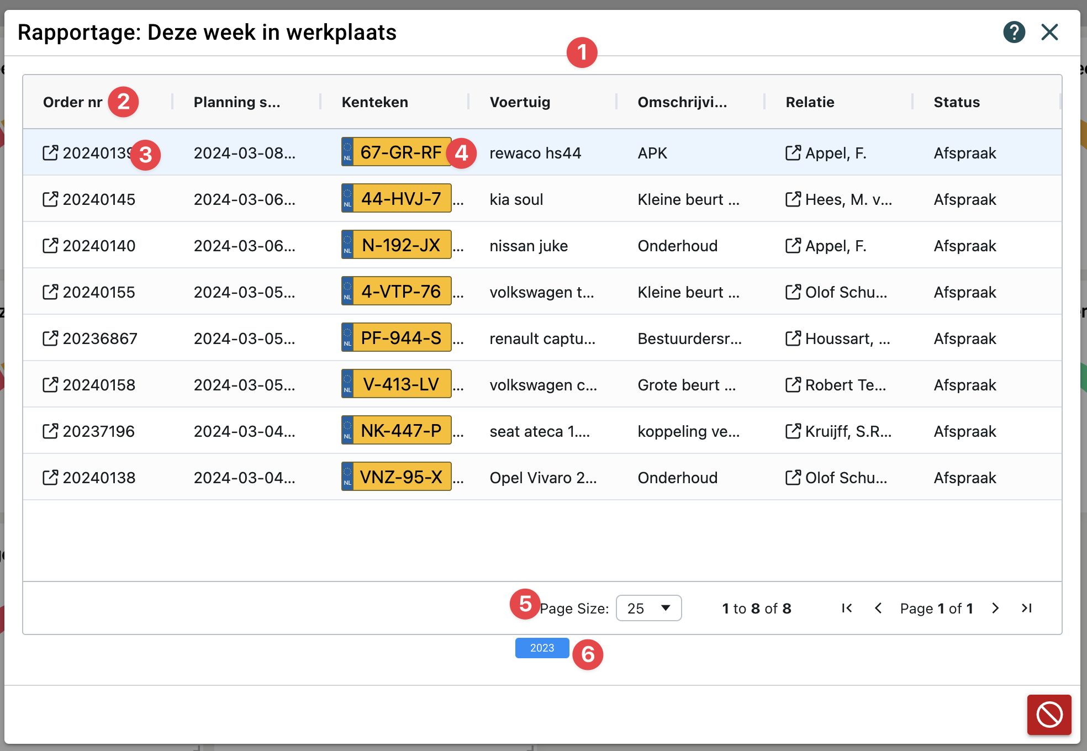Screen dimensions: 1087x751
Task: Open relation Kruijff, S.R... link icon
Action: [x=793, y=431]
